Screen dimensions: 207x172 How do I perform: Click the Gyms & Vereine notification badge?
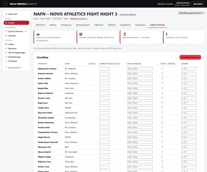[26, 31]
